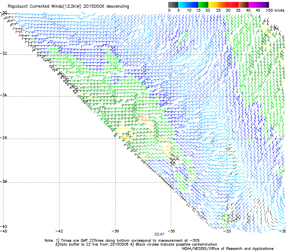Image resolution: width=286 pixels, height=251 pixels.
Task: Click the green 15-20 knots legend segment
Action: click(203, 5)
